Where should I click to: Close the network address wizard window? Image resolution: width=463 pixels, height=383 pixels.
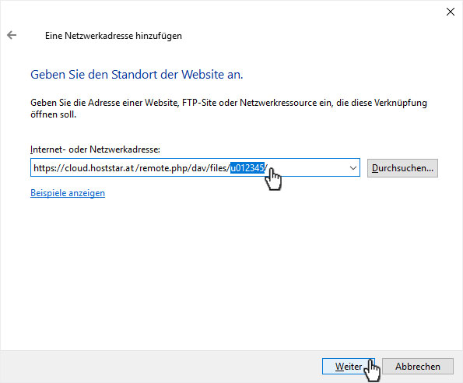451,12
